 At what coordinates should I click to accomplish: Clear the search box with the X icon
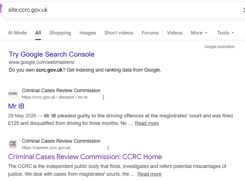(x=244, y=10)
